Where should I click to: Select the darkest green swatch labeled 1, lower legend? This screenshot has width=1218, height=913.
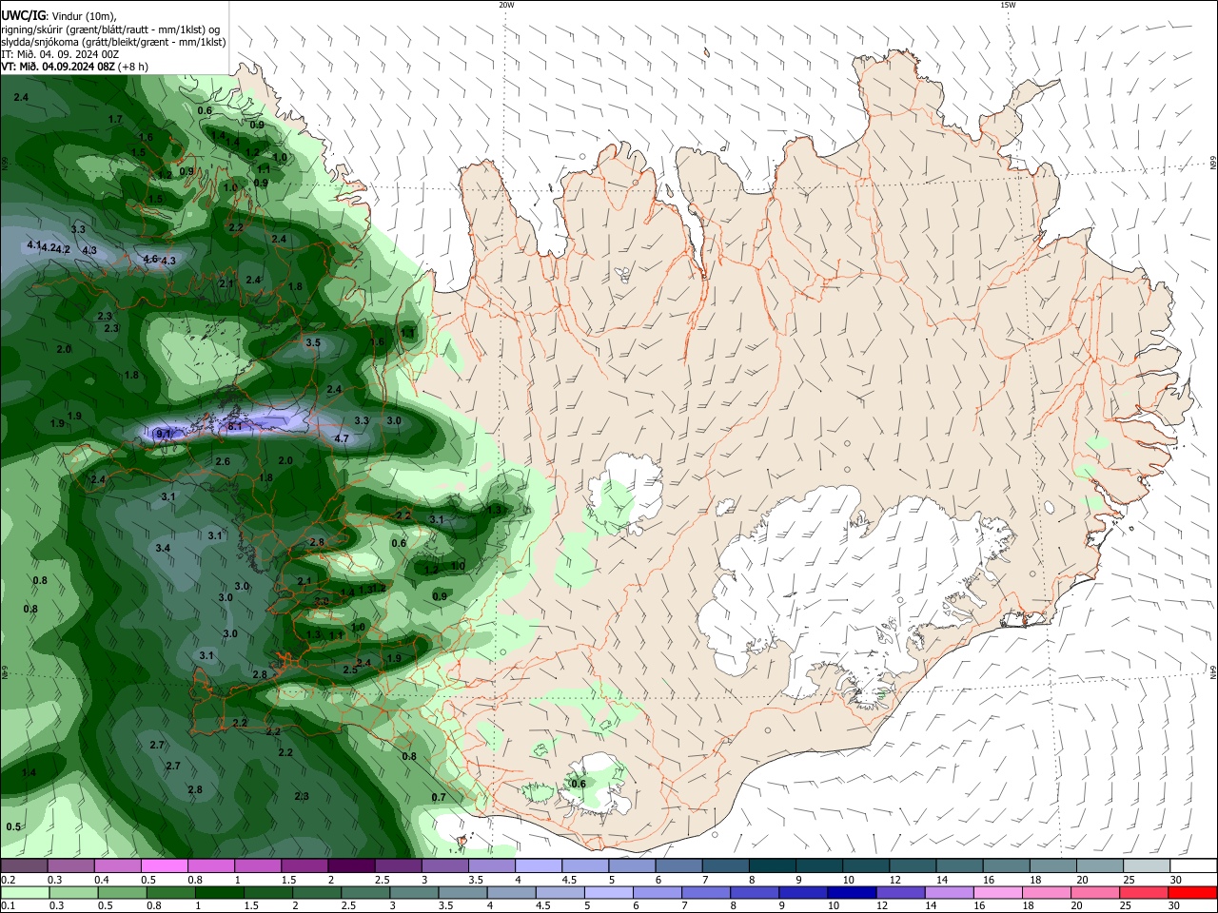point(219,892)
